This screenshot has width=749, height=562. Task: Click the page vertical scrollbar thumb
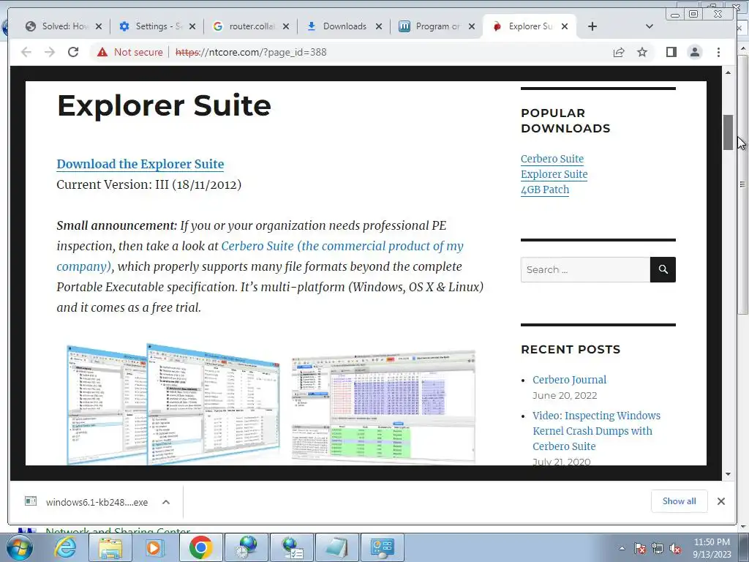pyautogui.click(x=728, y=132)
